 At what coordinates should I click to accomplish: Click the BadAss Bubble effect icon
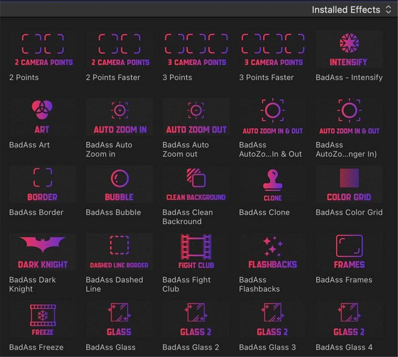coord(119,184)
